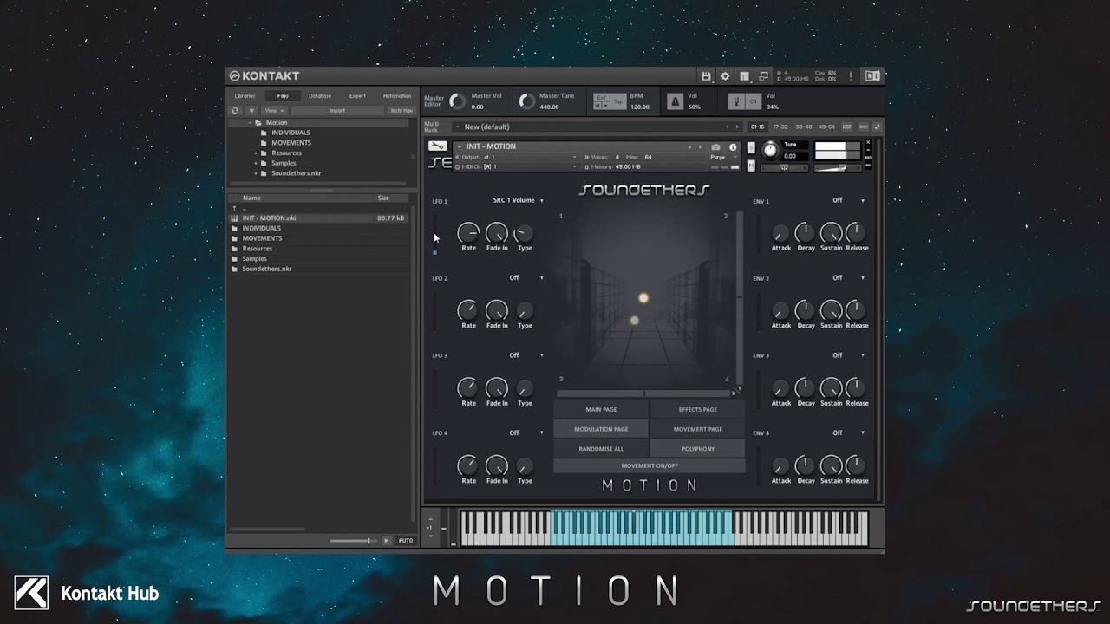Open MAIN PAGE in Motion
Image resolution: width=1110 pixels, height=624 pixels.
601,409
